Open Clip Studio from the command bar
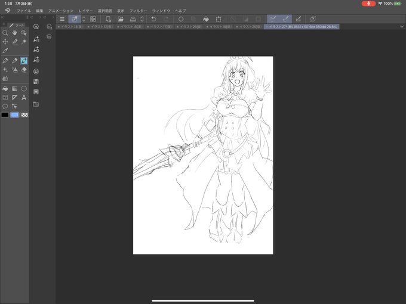Screen dimensions: 406x304 click(x=93, y=19)
